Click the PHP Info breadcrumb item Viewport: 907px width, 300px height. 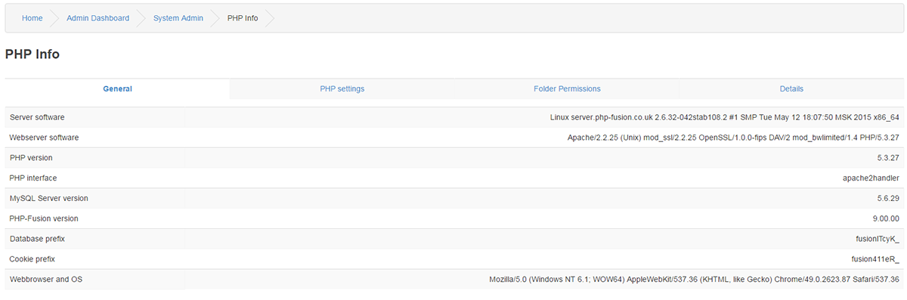coord(242,18)
